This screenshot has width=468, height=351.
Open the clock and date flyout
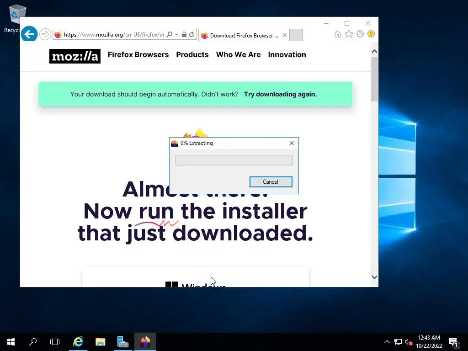click(429, 342)
